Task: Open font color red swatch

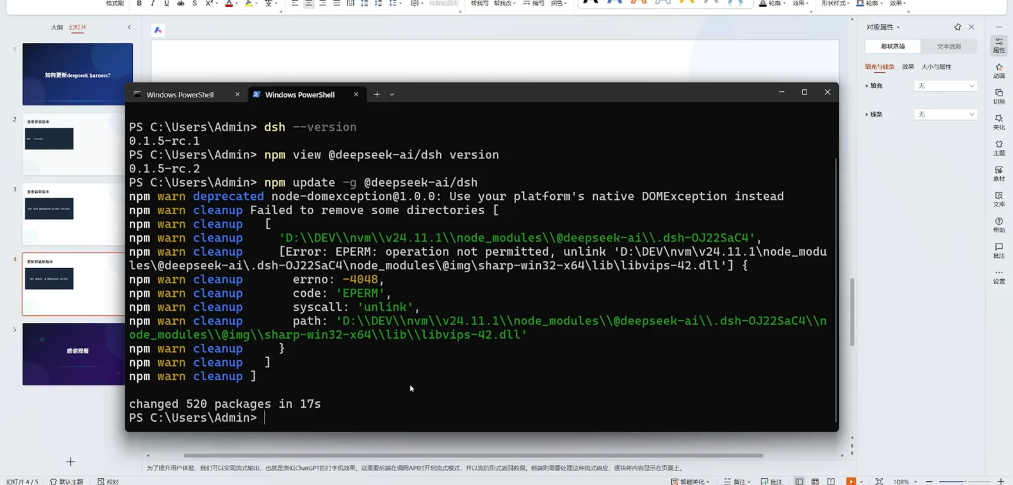Action: click(x=229, y=3)
